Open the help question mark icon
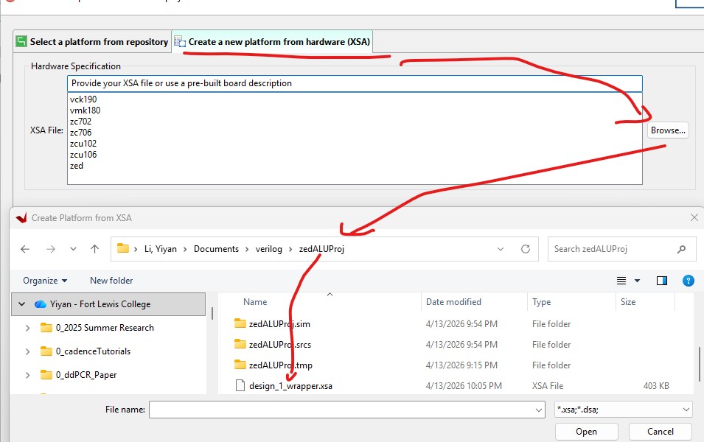This screenshot has height=442, width=704. (x=688, y=281)
